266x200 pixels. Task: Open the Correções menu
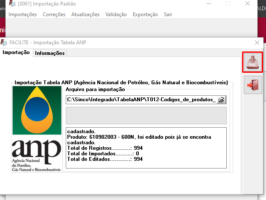pyautogui.click(x=54, y=14)
